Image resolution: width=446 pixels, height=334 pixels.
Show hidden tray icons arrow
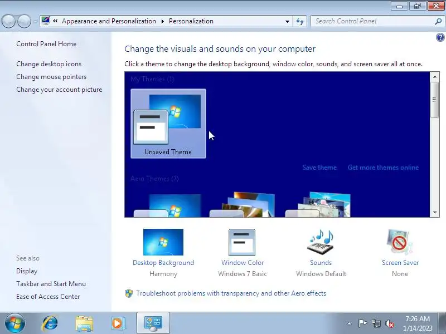(x=349, y=323)
